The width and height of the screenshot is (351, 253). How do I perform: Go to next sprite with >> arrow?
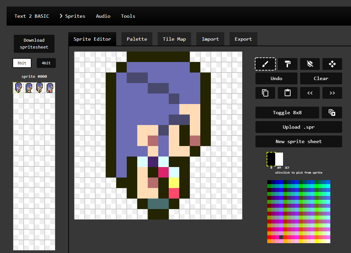tap(332, 93)
